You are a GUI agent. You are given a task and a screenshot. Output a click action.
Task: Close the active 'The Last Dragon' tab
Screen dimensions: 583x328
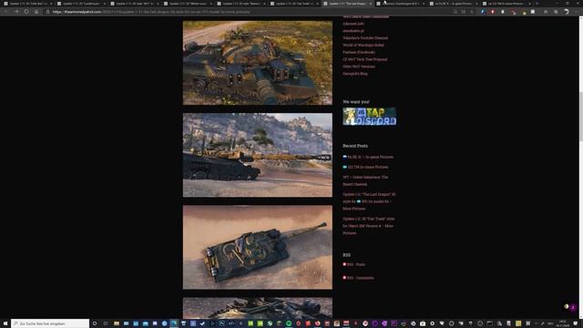(x=371, y=4)
